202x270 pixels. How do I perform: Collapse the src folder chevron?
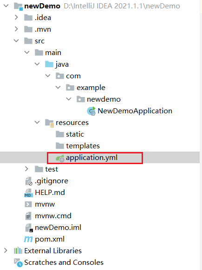tap(16, 41)
